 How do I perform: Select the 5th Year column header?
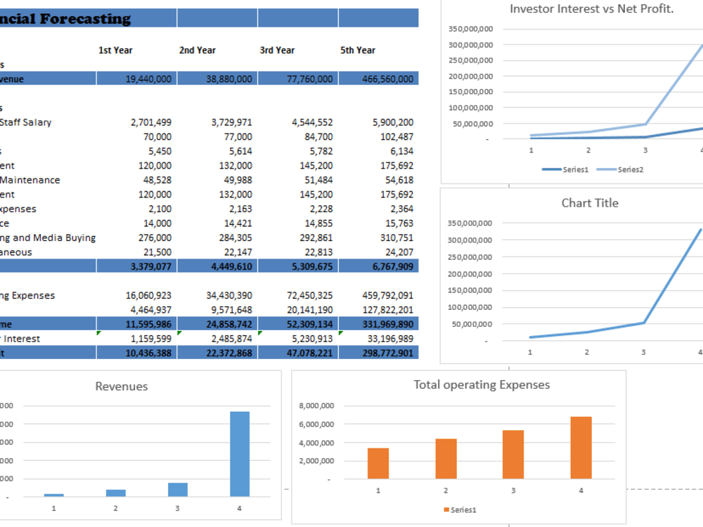pyautogui.click(x=358, y=50)
